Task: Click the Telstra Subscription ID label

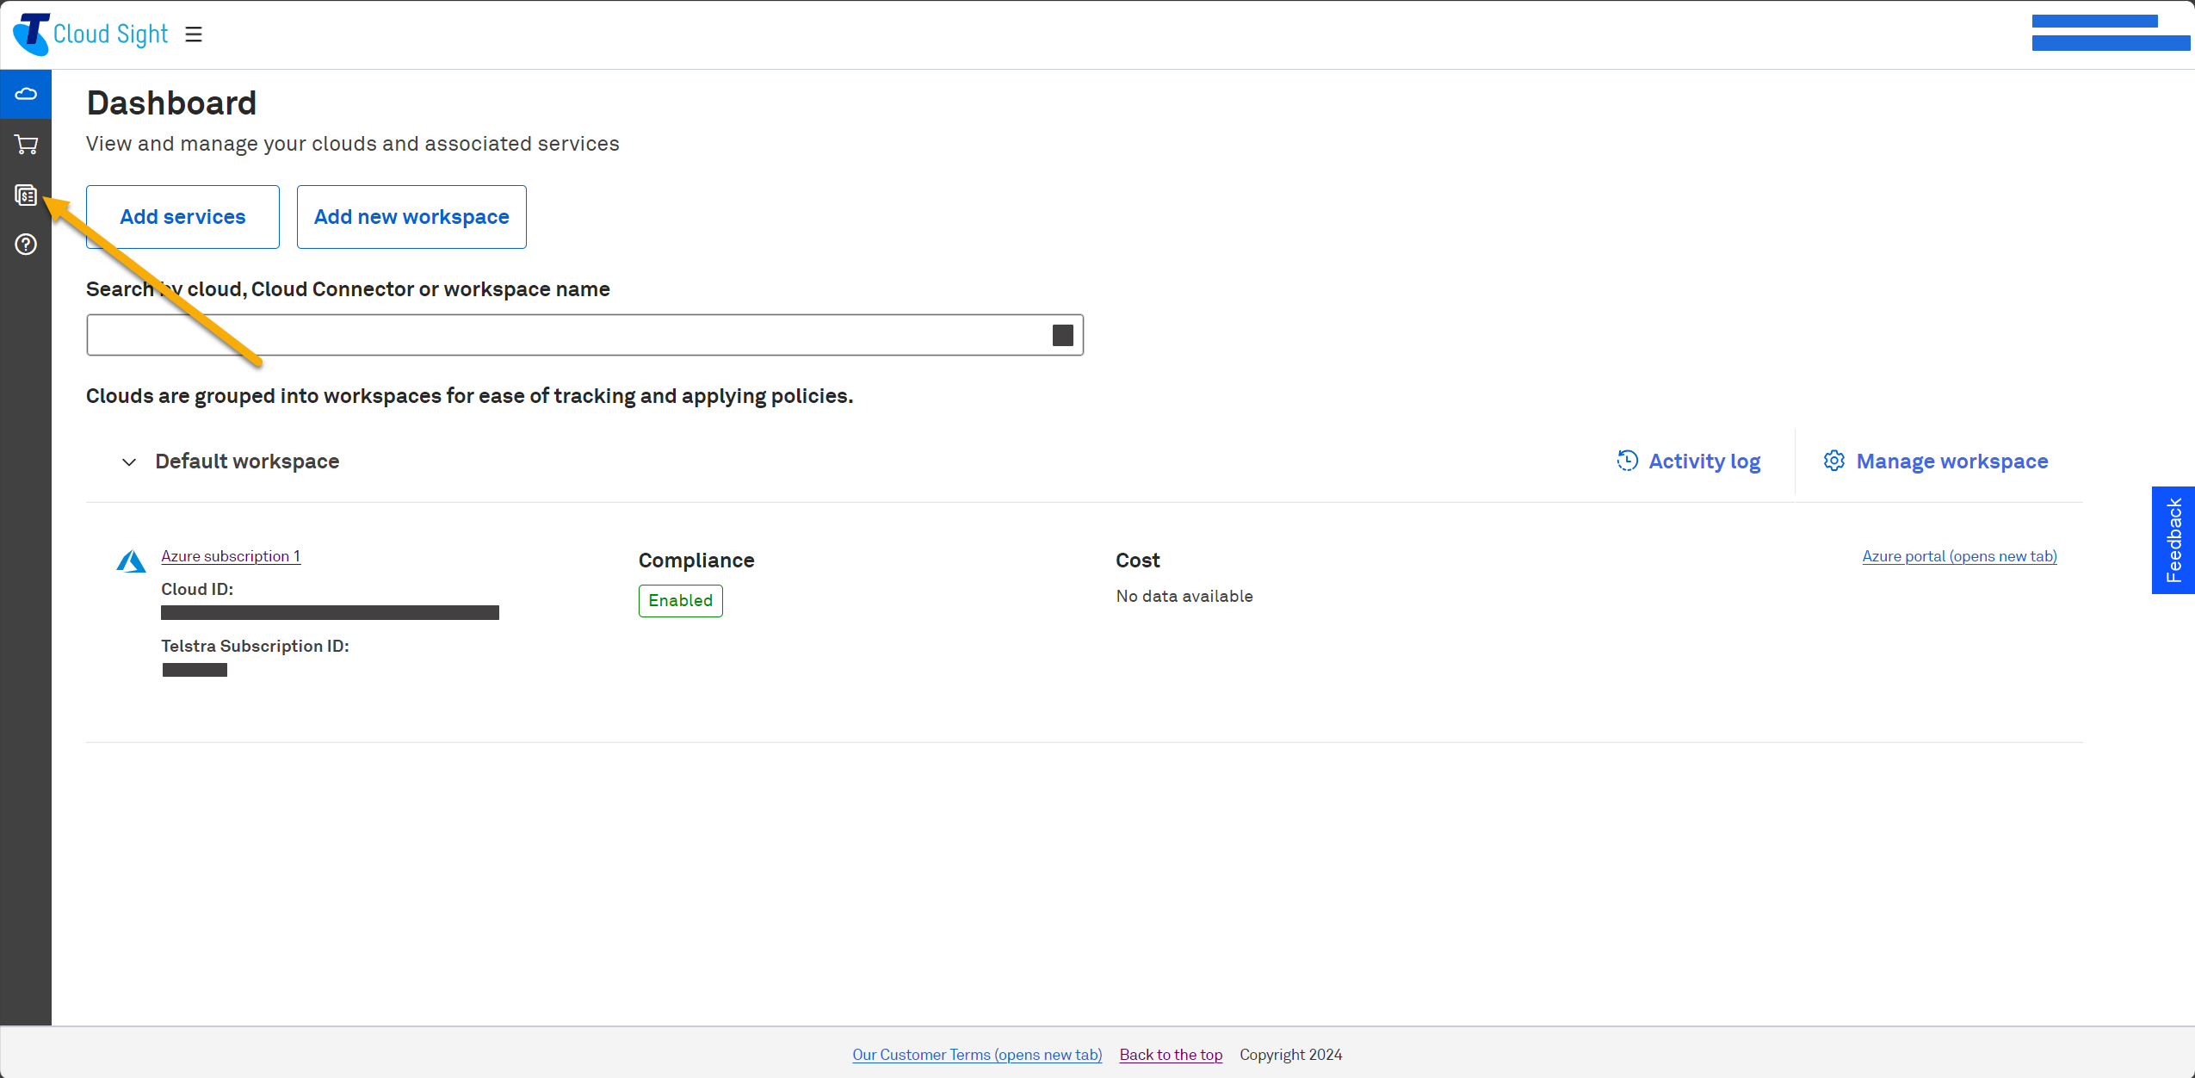Action: tap(255, 647)
